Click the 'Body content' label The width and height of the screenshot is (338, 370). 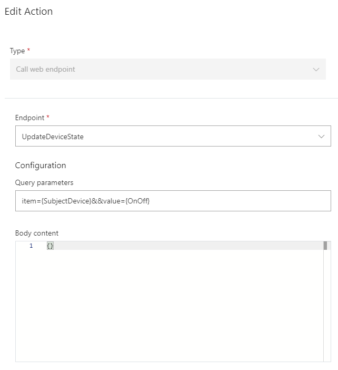click(x=37, y=233)
